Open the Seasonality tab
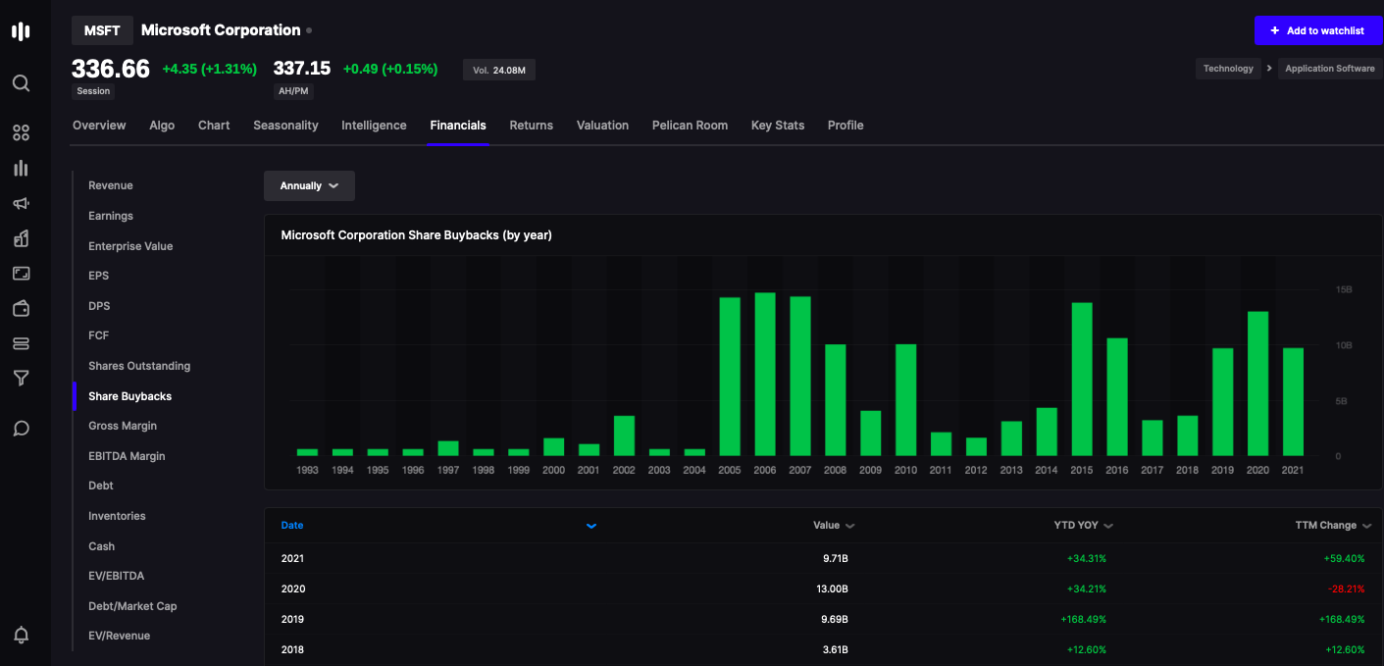 285,126
